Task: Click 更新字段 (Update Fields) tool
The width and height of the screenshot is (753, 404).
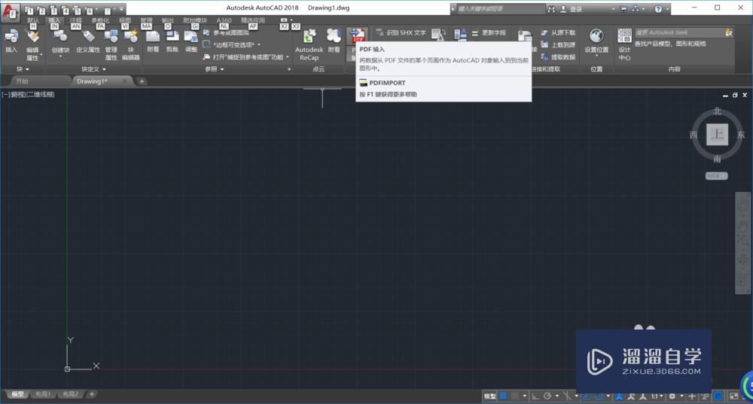Action: point(489,32)
